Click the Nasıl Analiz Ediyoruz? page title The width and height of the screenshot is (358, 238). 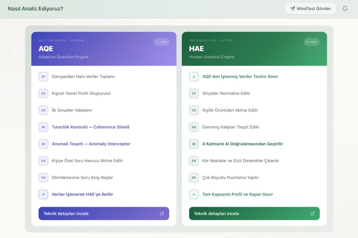36,9
